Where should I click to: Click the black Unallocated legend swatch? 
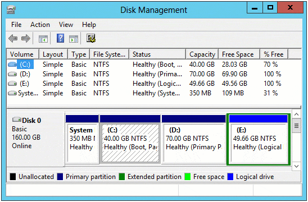(13, 177)
